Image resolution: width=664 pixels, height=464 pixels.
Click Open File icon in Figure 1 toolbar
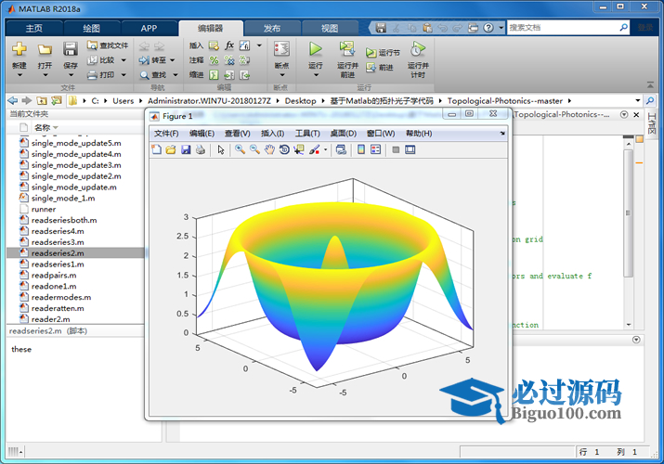[171, 149]
